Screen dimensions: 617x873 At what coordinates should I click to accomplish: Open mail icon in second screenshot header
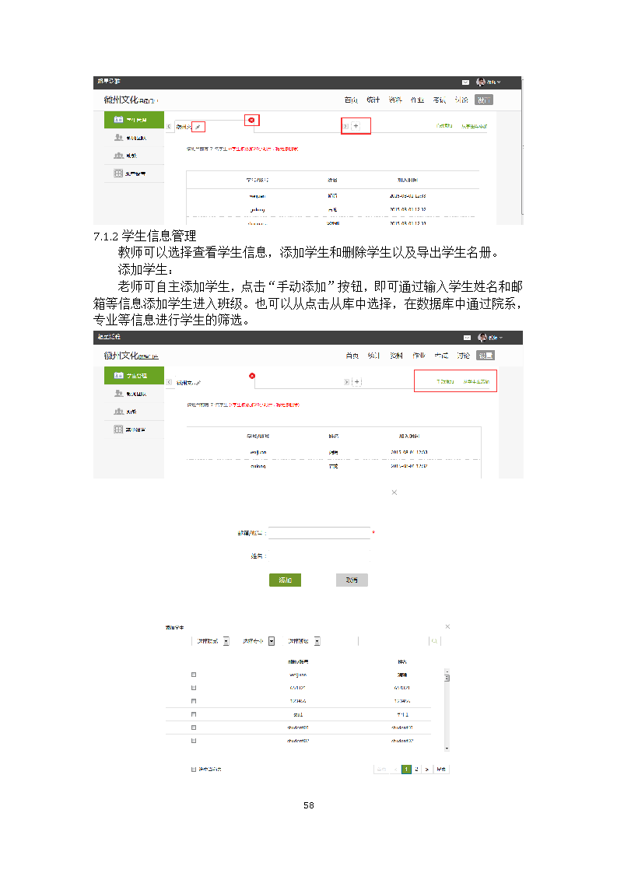pyautogui.click(x=467, y=338)
